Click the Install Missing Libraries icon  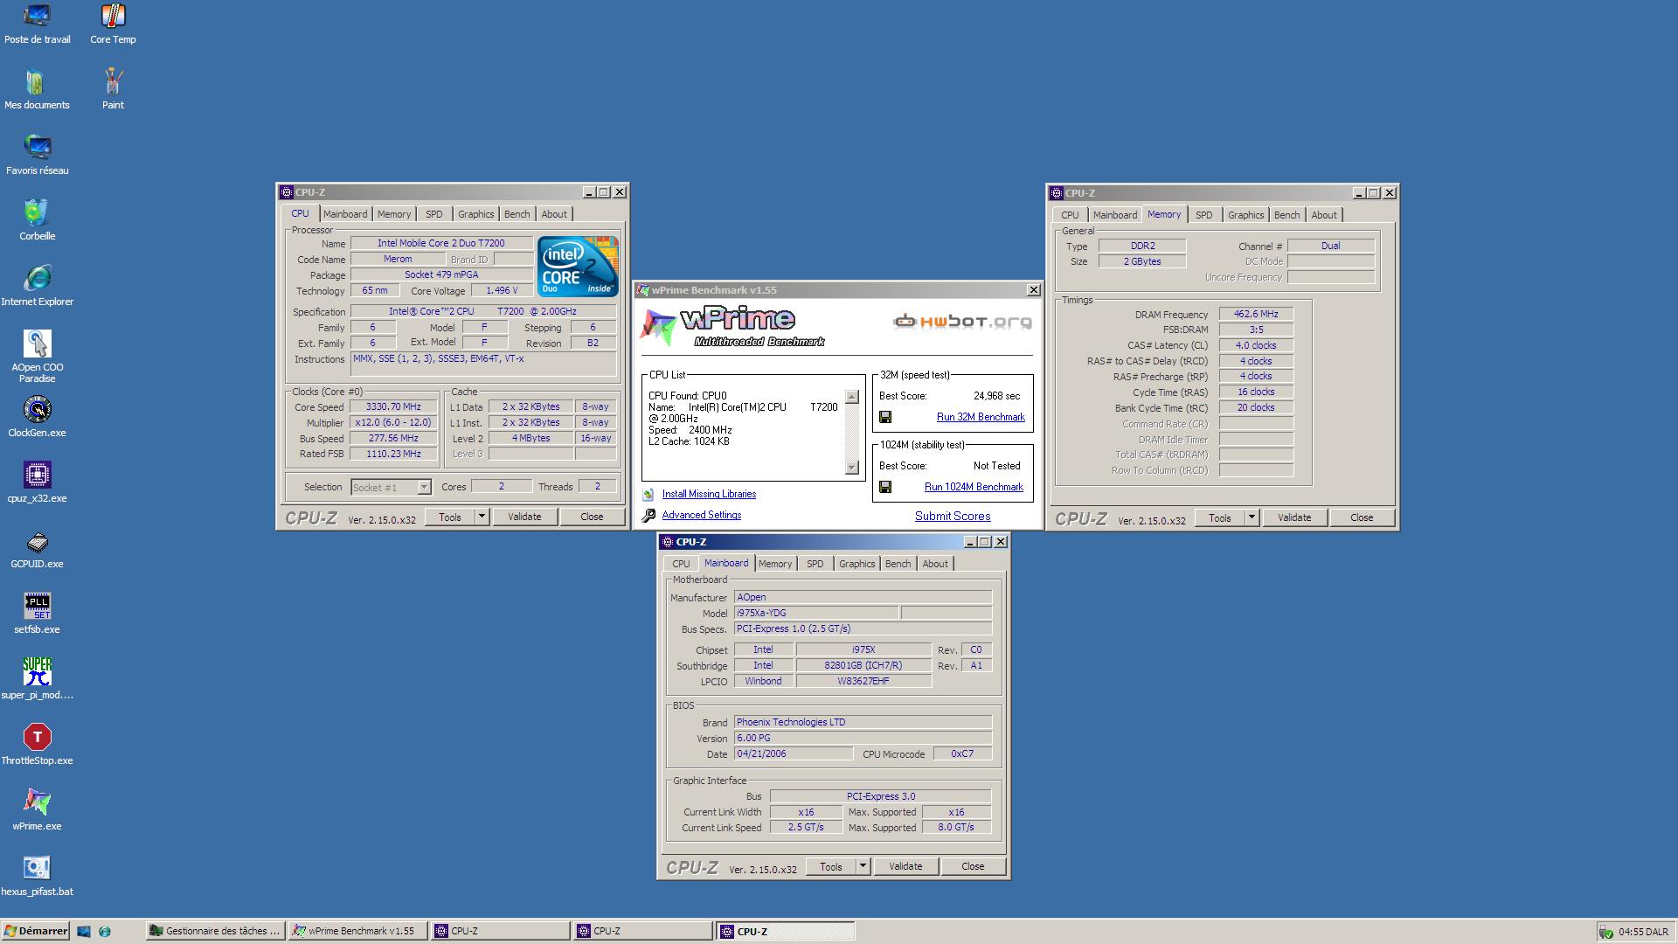[648, 495]
